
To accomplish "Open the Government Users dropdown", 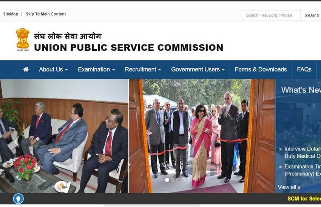I will 198,70.
